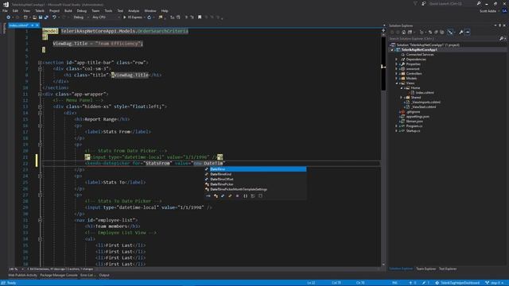Image resolution: width=509 pixels, height=286 pixels.
Task: Open the Debug menu
Action: tap(82, 10)
